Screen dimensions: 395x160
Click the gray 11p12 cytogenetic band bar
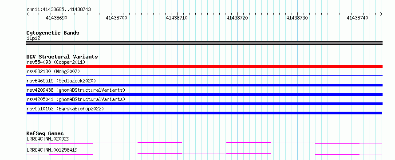(x=204, y=43)
